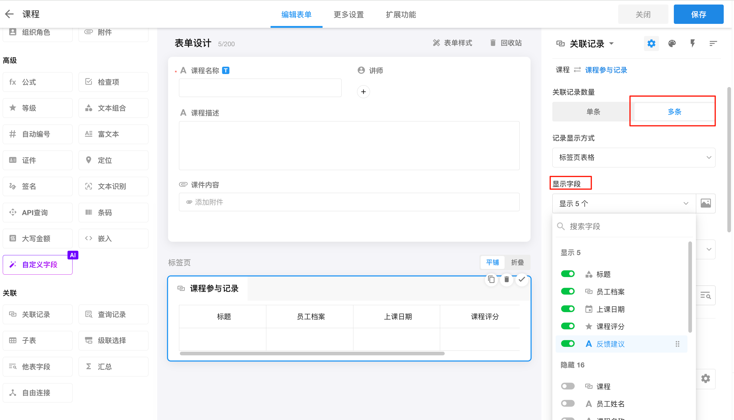Open the 标签页表格 display mode dropdown
The height and width of the screenshot is (420, 734).
pos(634,157)
